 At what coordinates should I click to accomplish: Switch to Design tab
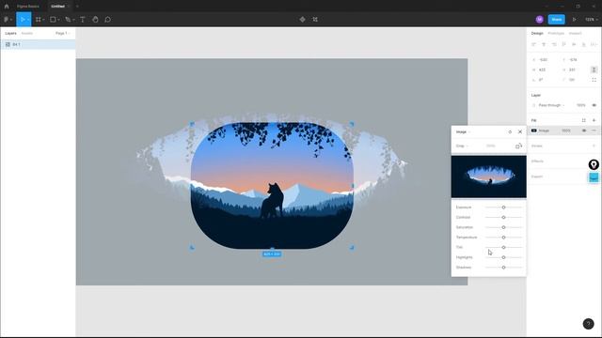click(x=537, y=34)
